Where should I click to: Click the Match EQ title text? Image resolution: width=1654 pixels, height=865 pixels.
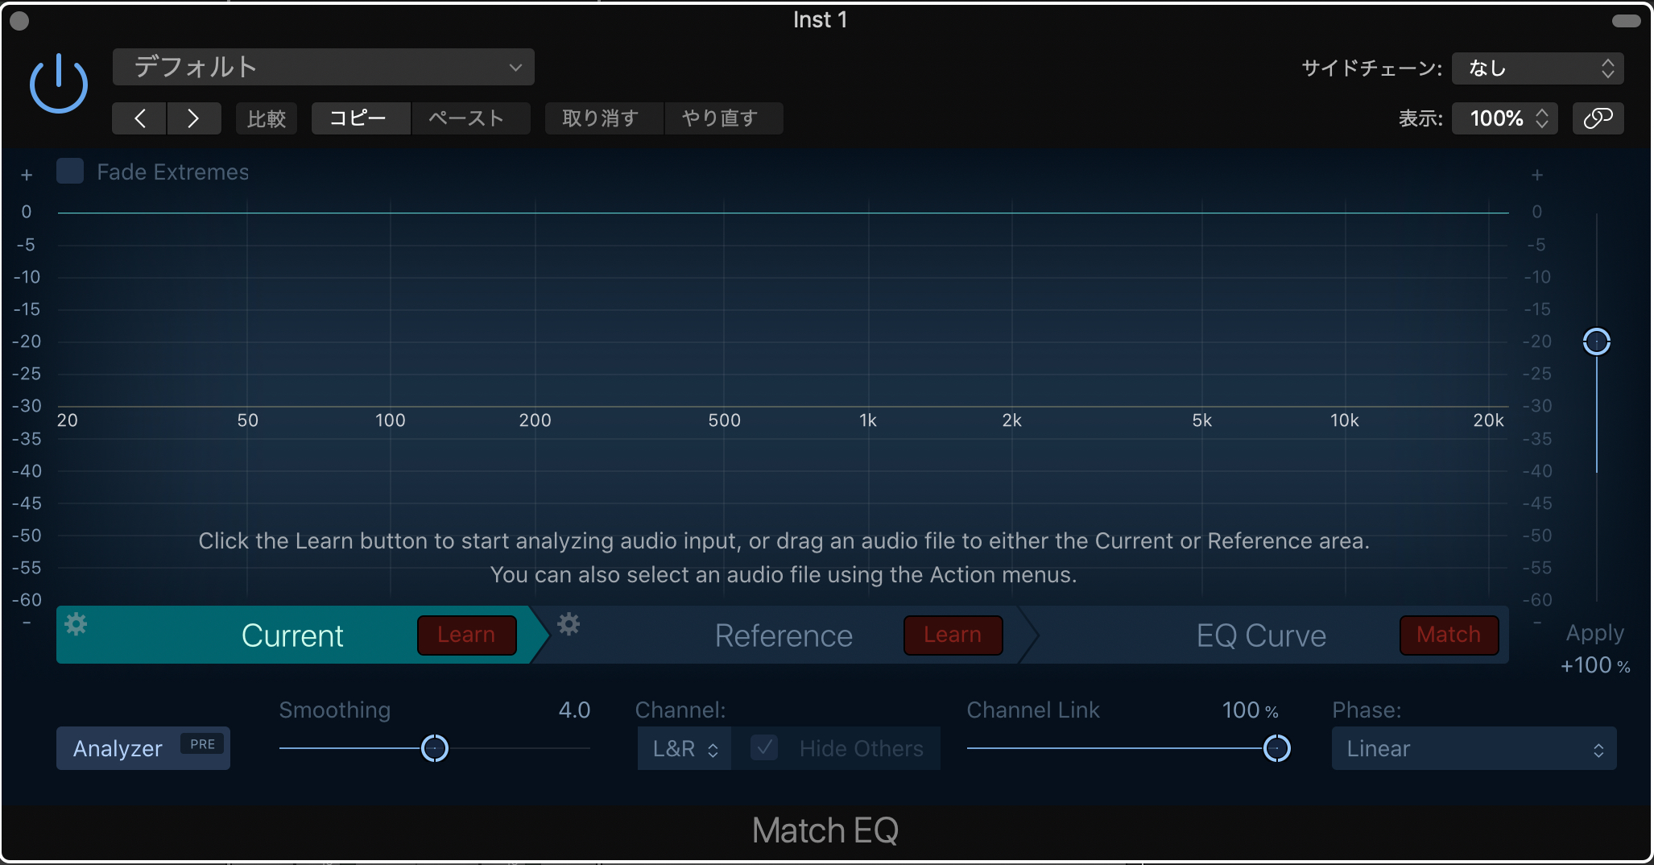[825, 830]
